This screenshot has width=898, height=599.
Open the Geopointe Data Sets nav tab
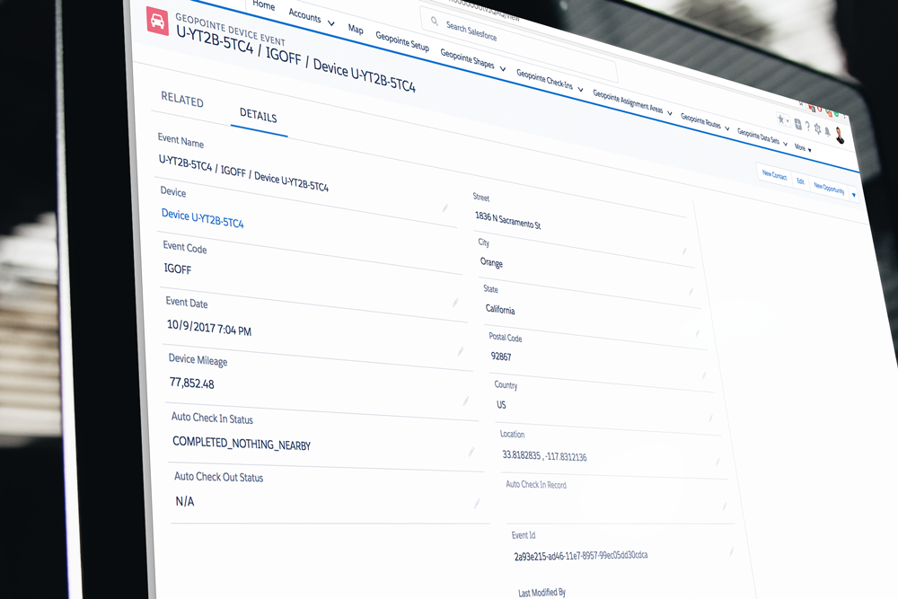pyautogui.click(x=758, y=137)
